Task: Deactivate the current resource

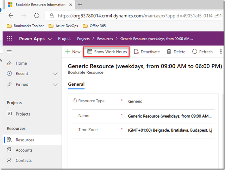Action: 147,52
